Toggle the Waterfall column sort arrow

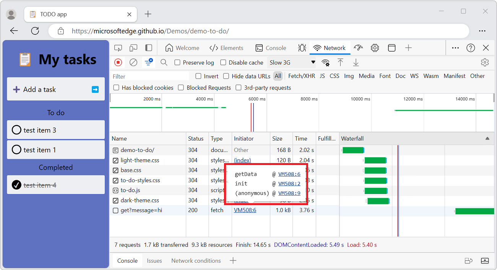click(487, 139)
